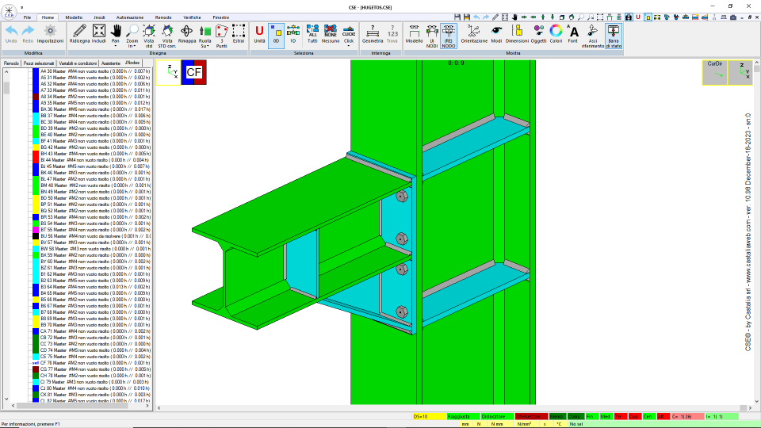Open the Assistente panel tab
Screen dimensions: 761x428
click(x=111, y=63)
